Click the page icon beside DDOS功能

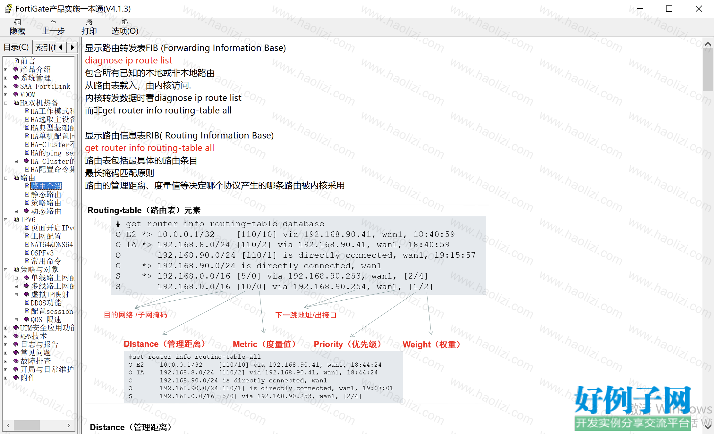click(27, 303)
